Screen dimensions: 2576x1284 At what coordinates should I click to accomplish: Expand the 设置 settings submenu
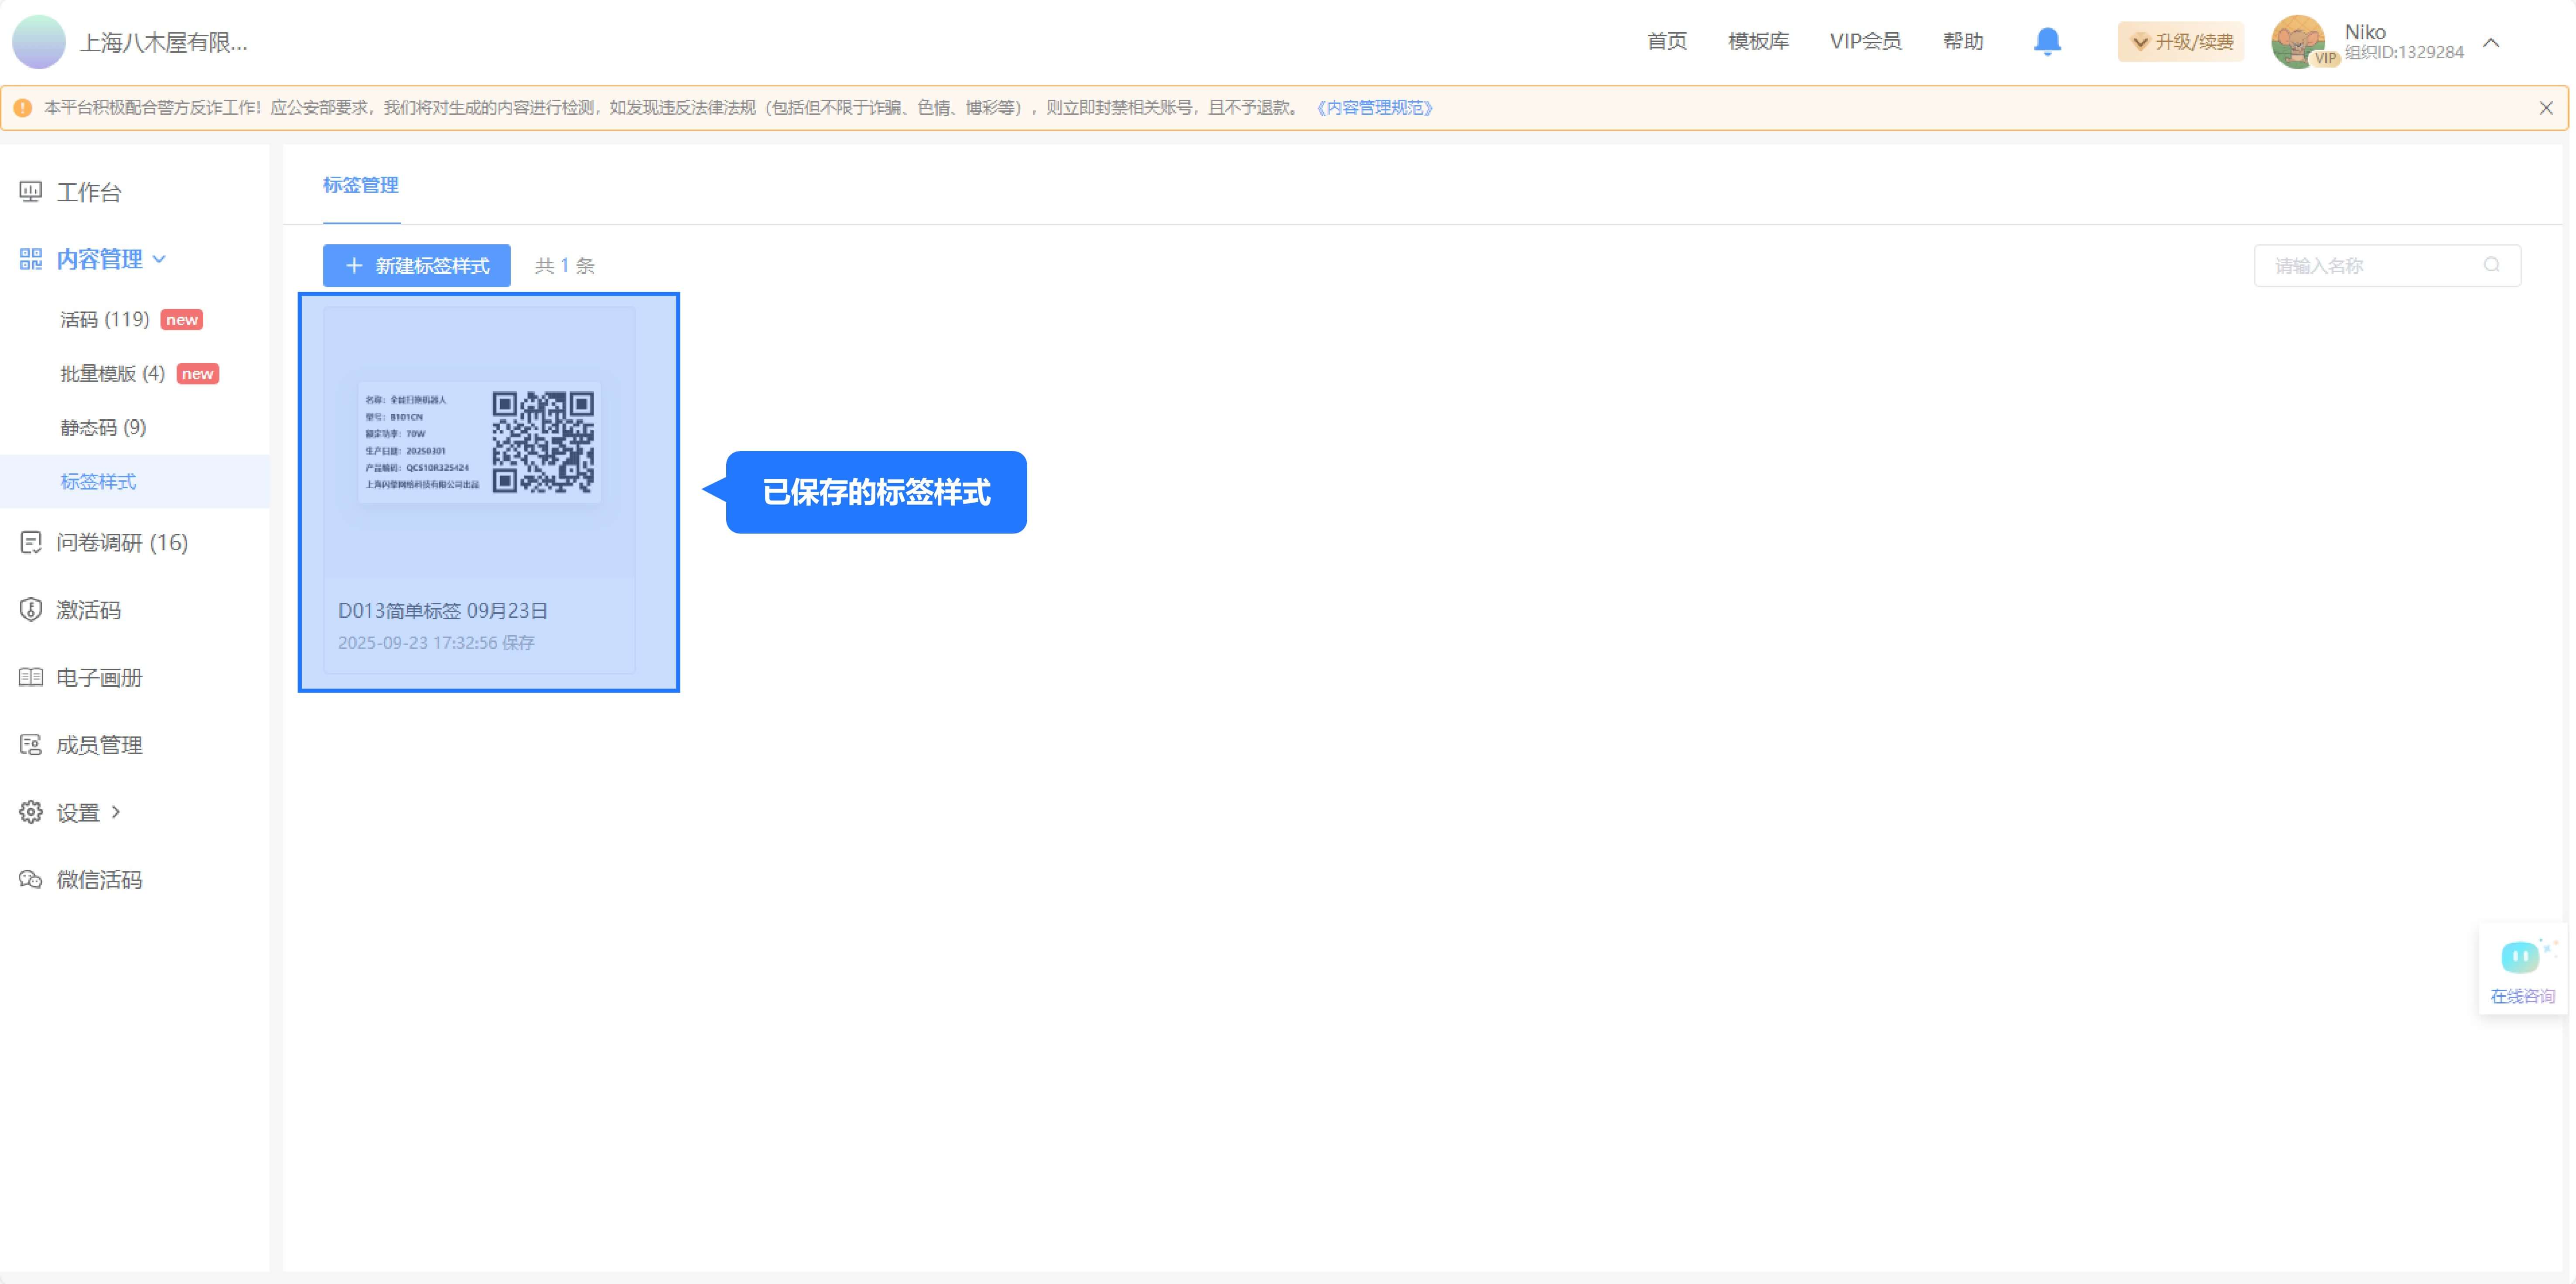116,812
